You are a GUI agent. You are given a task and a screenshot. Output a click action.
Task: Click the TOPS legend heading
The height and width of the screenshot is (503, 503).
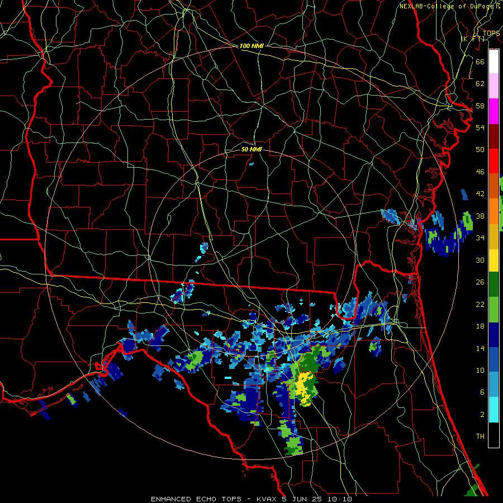click(491, 33)
